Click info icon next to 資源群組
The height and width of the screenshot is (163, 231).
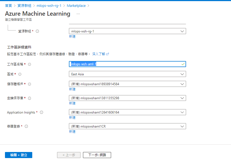[37, 31]
